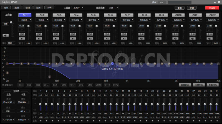Open the 文件 menu
The height and width of the screenshot is (124, 222).
click(6, 8)
